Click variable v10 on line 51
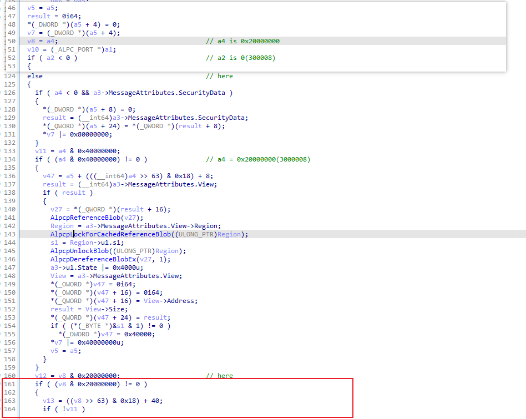This screenshot has height=419, width=526. point(33,49)
